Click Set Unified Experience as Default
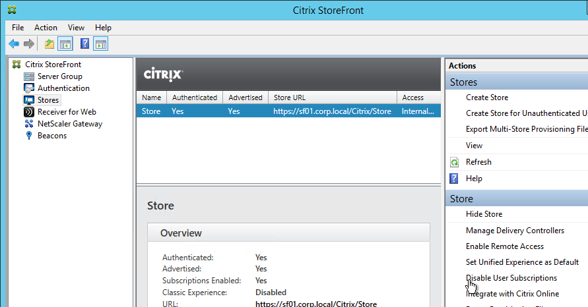The width and height of the screenshot is (588, 307). pos(522,262)
